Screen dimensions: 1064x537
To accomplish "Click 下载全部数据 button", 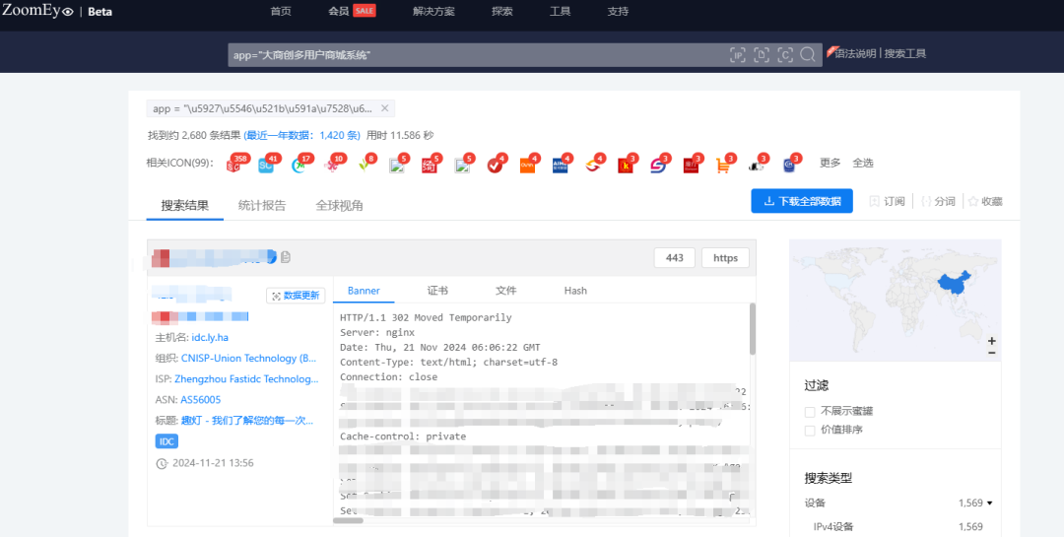I will (x=802, y=201).
